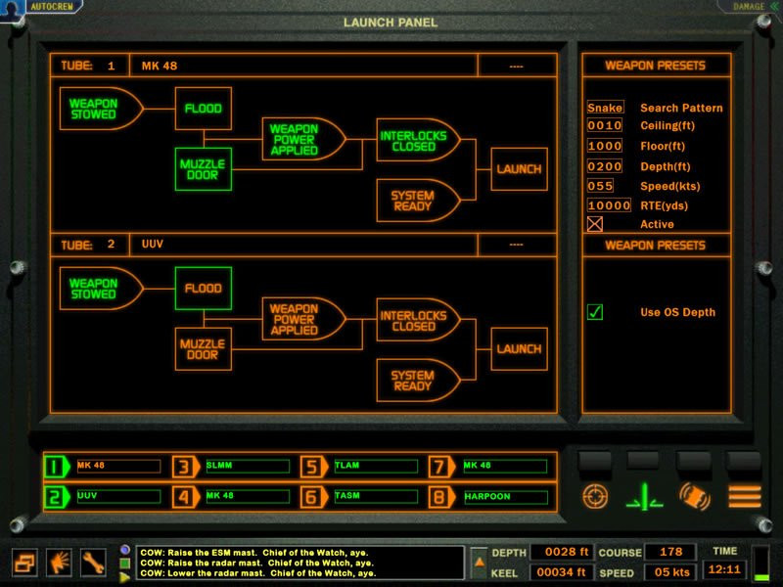Open the orange crosshair targeting station icon
The image size is (783, 587).
595,497
